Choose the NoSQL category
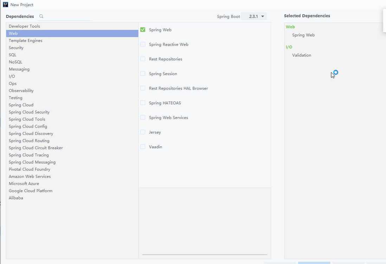Viewport: 386px width, 264px height. pos(72,62)
